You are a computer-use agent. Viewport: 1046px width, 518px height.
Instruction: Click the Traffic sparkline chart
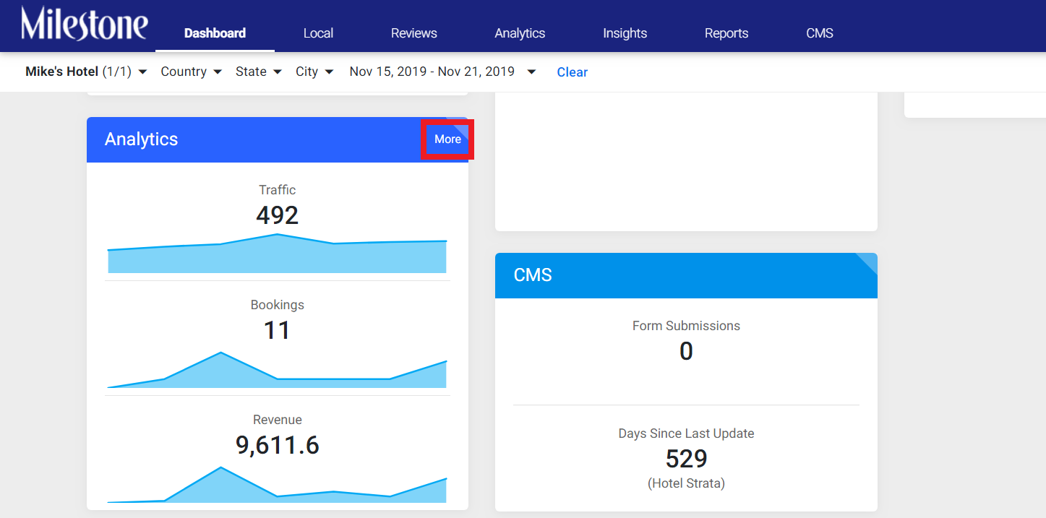[x=278, y=254]
